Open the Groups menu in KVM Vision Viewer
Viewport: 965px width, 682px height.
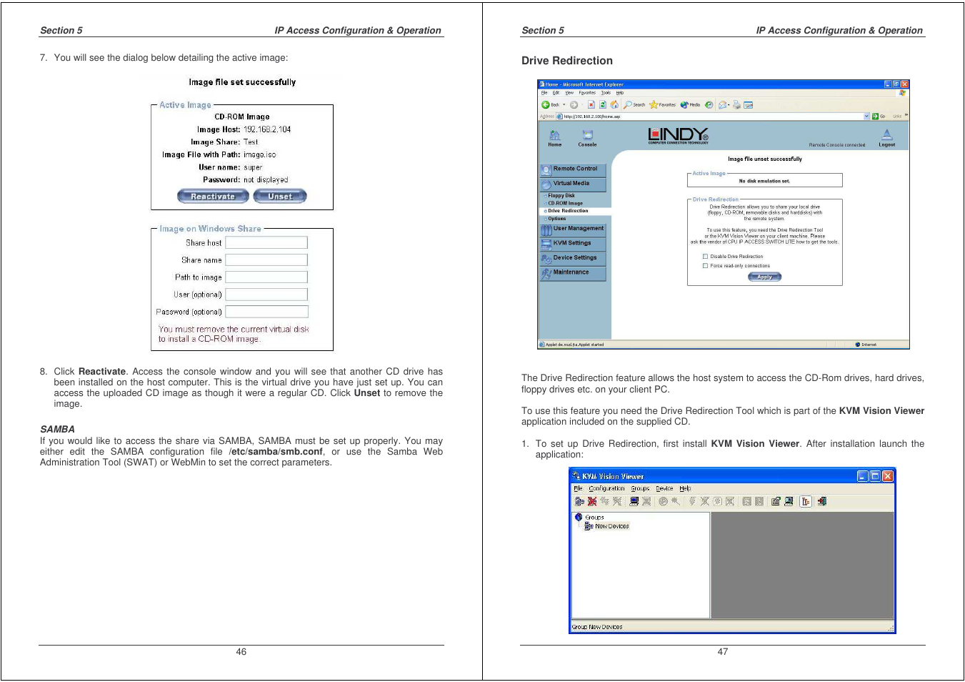pyautogui.click(x=640, y=488)
